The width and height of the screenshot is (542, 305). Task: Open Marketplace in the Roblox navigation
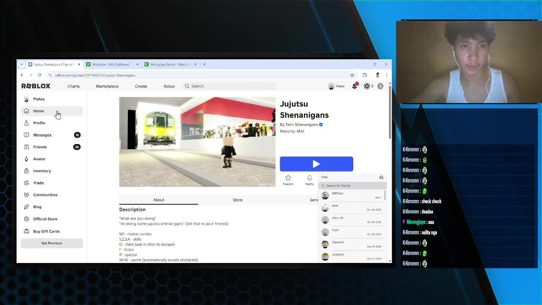[x=107, y=86]
